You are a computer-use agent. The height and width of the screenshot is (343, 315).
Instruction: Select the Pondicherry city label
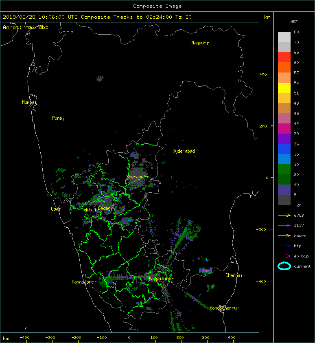point(224,308)
